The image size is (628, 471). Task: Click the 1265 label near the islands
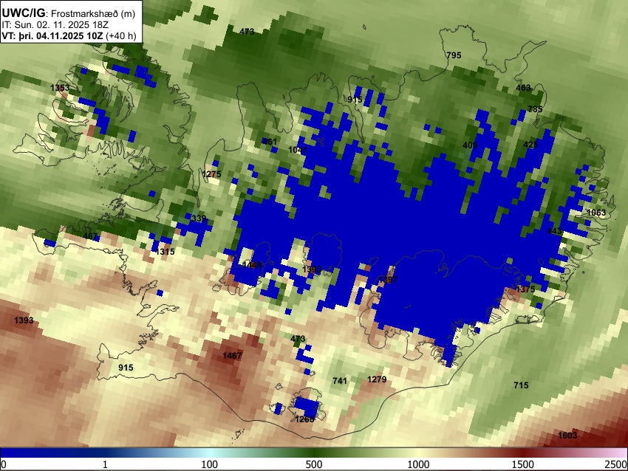(305, 419)
